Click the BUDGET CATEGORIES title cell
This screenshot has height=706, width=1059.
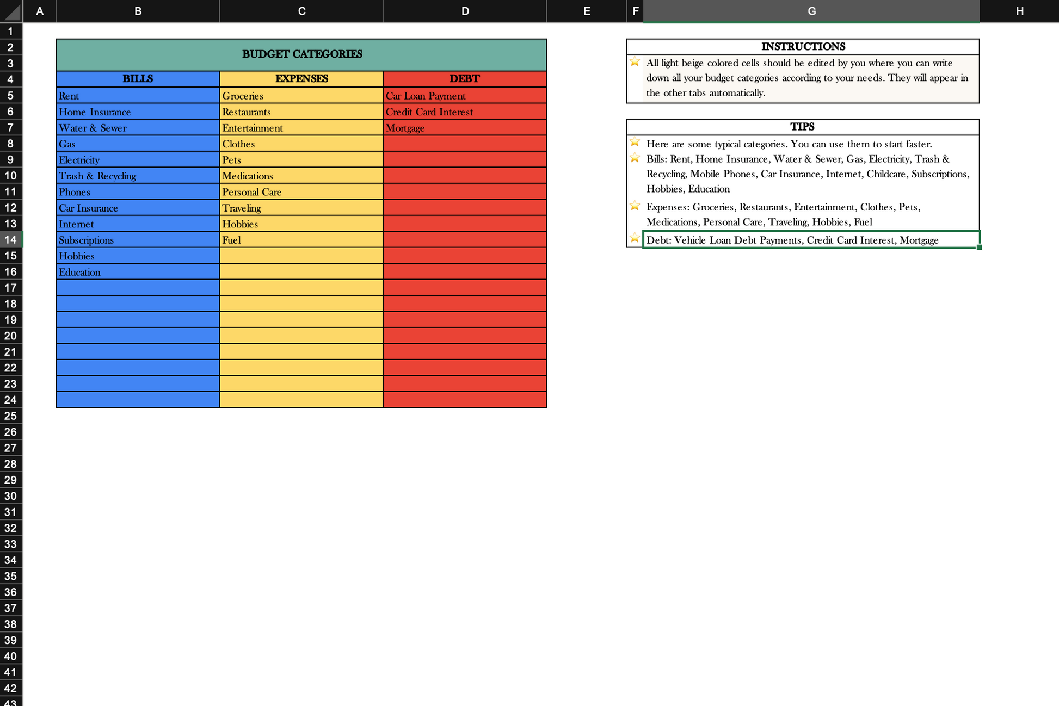coord(301,54)
